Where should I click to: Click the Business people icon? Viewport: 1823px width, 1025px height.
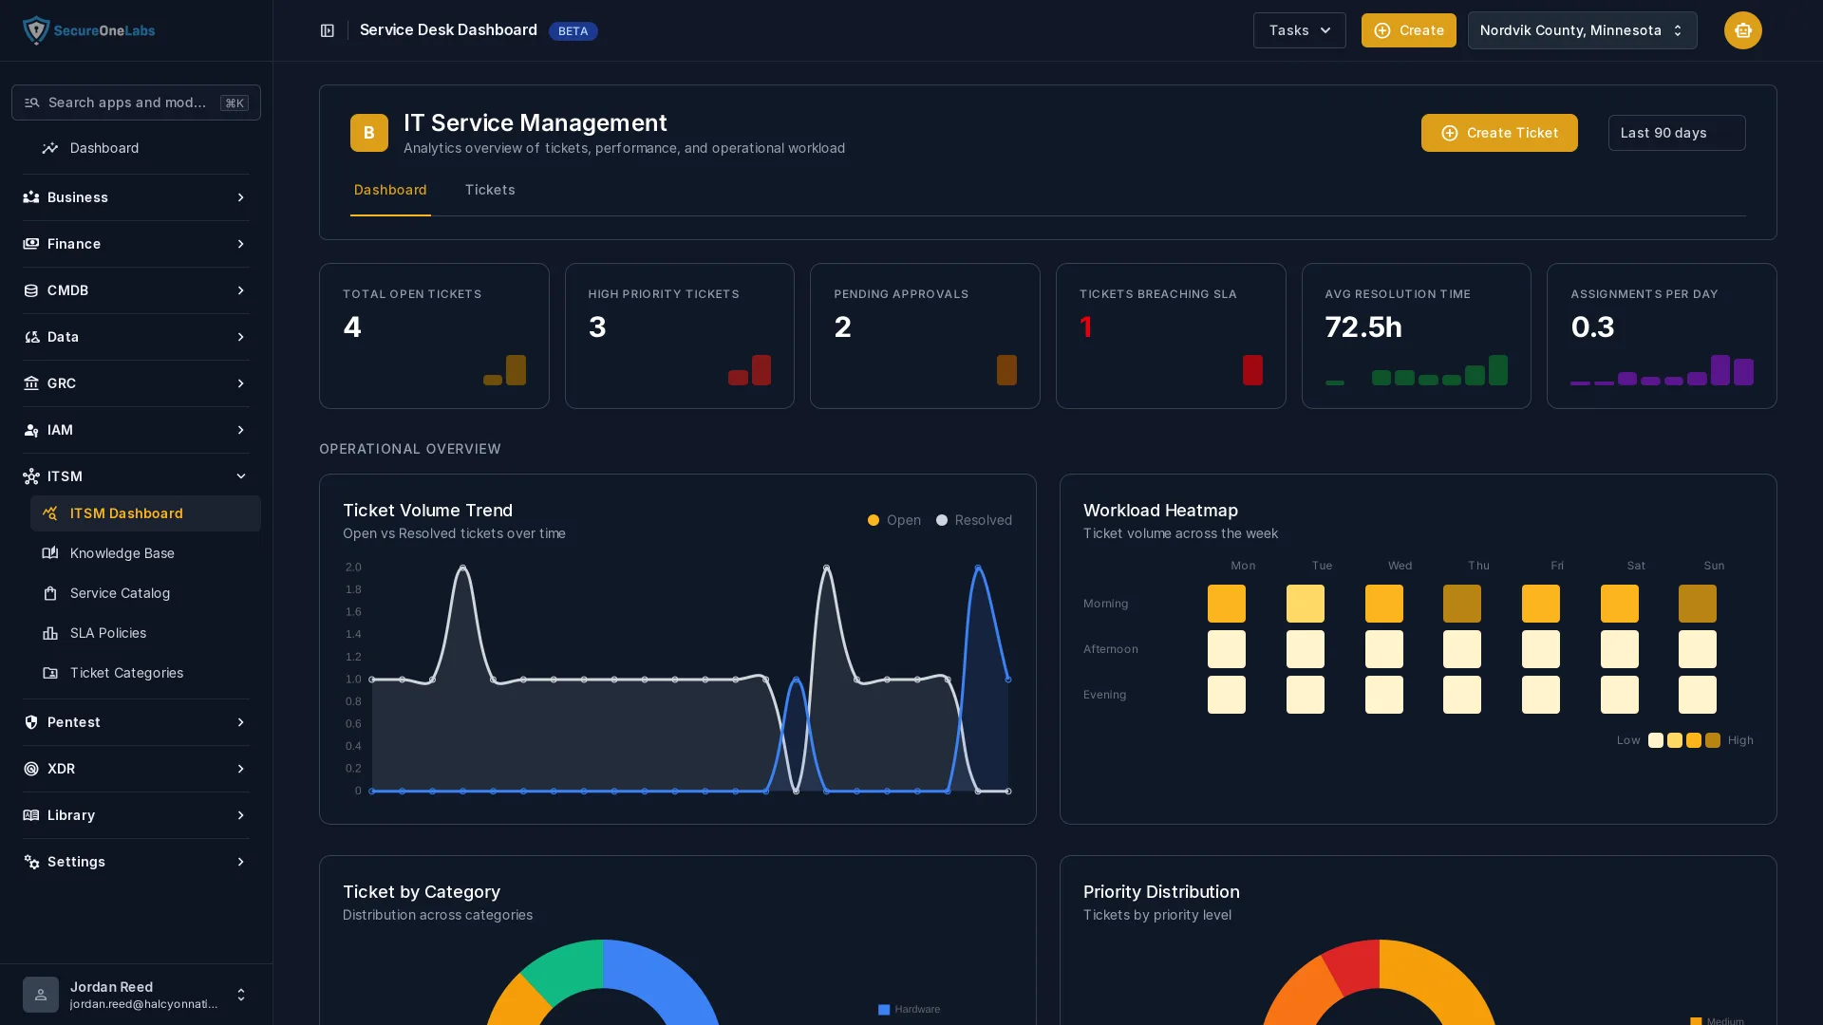(31, 197)
